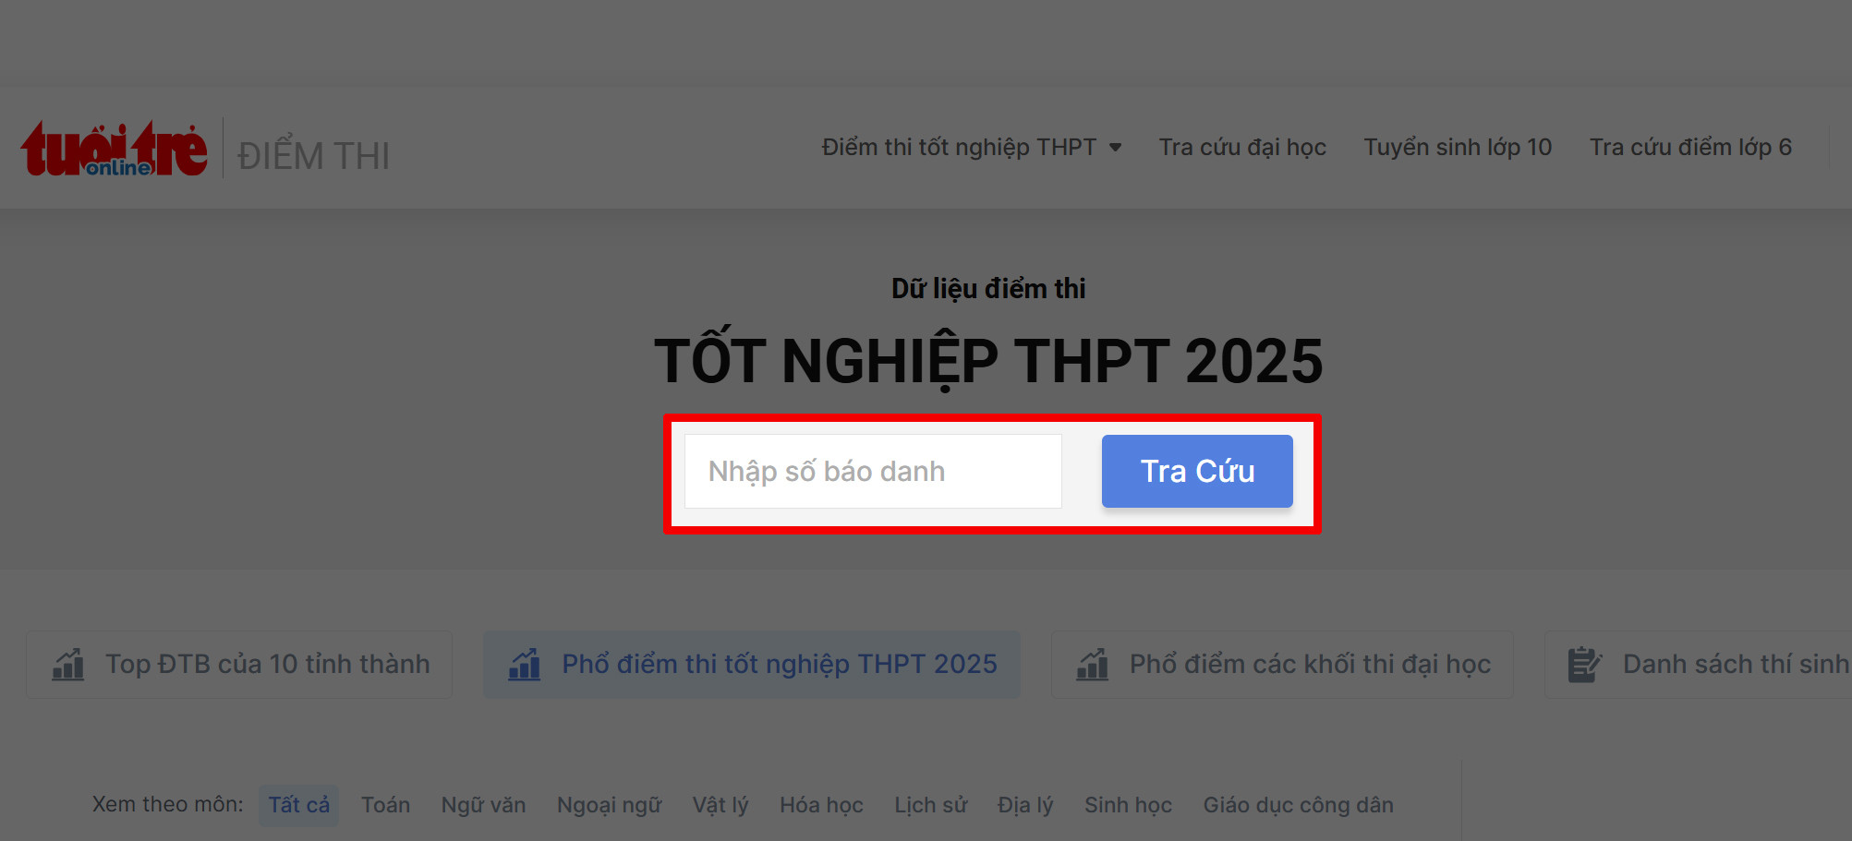Click the Tuổi Trẻ Online logo
Screen dimensions: 1852x841
pyautogui.click(x=114, y=149)
